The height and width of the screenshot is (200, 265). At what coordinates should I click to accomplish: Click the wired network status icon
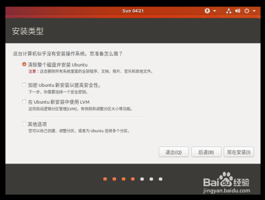229,11
